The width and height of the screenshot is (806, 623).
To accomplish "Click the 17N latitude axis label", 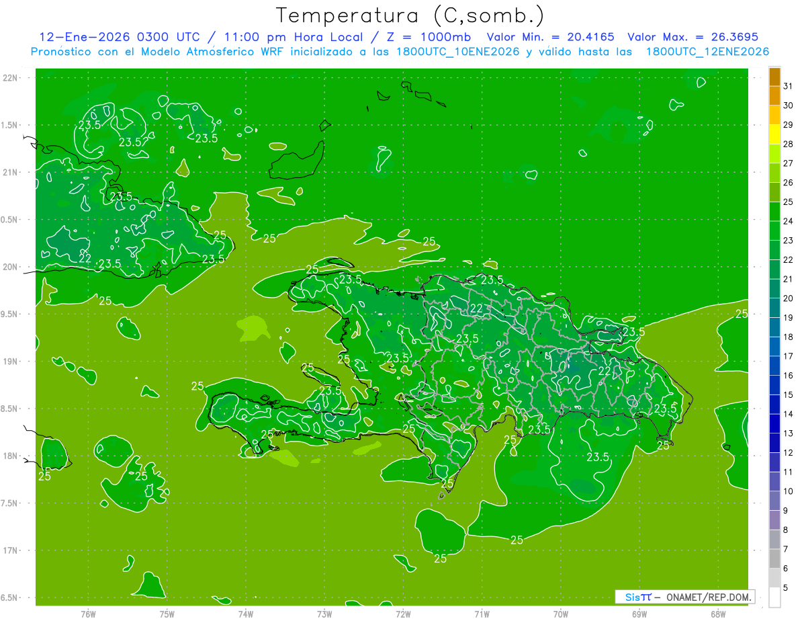I will point(10,550).
